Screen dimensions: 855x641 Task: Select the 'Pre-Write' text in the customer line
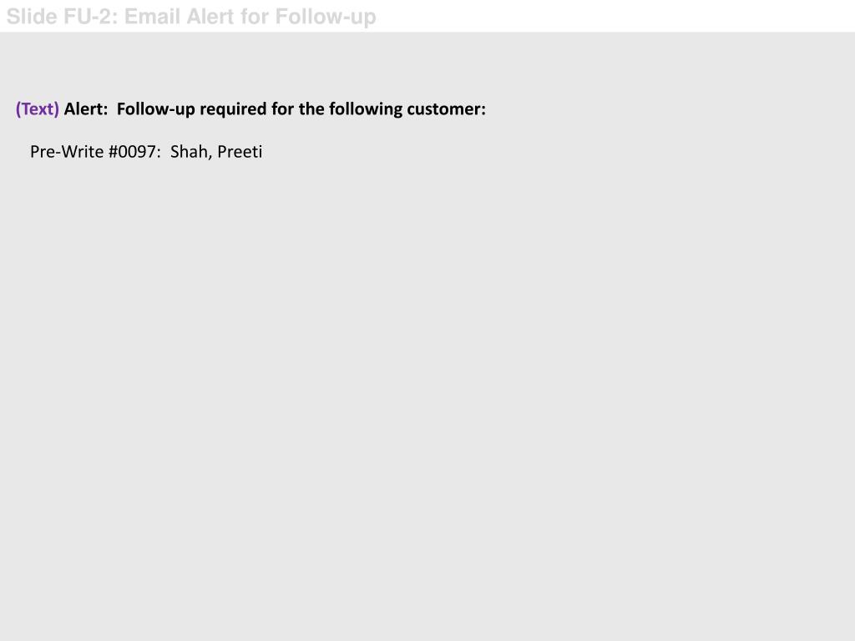point(67,152)
